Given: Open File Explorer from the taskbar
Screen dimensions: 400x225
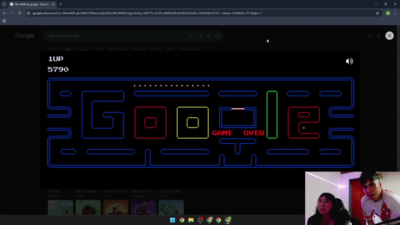Looking at the screenshot, I should 191,220.
